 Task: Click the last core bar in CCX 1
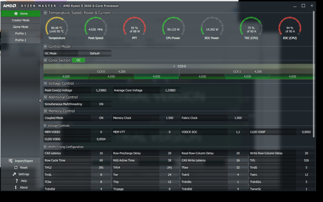coord(293,76)
